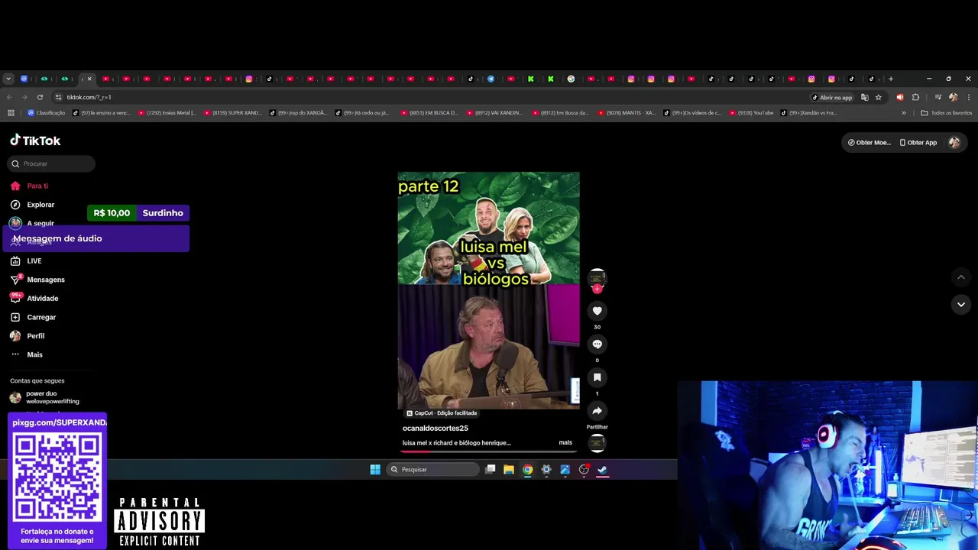Follow creator via red plus badge
Viewport: 978px width, 550px height.
[x=597, y=289]
